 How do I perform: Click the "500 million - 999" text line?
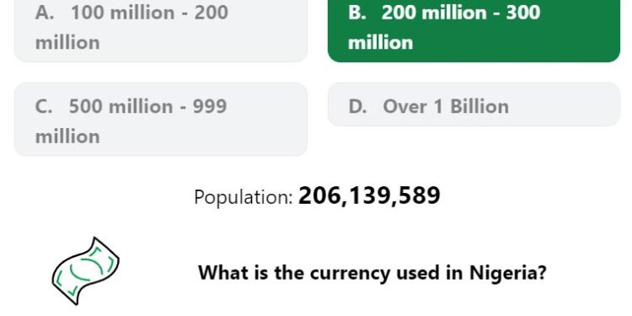pyautogui.click(x=148, y=107)
